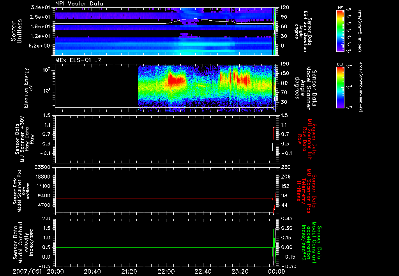Image resolution: width=399 pixels, height=276 pixels.
Task: Click the red high-flux burst in the ELS spectrogram near 22:00
Action: tap(176, 80)
